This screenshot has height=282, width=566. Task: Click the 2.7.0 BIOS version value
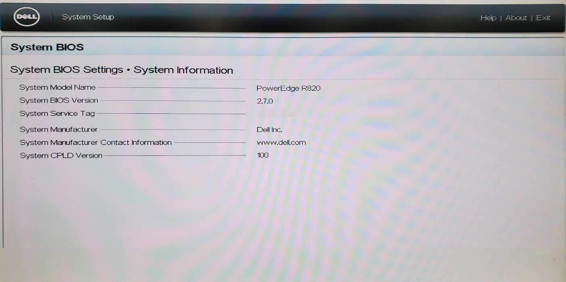(265, 101)
